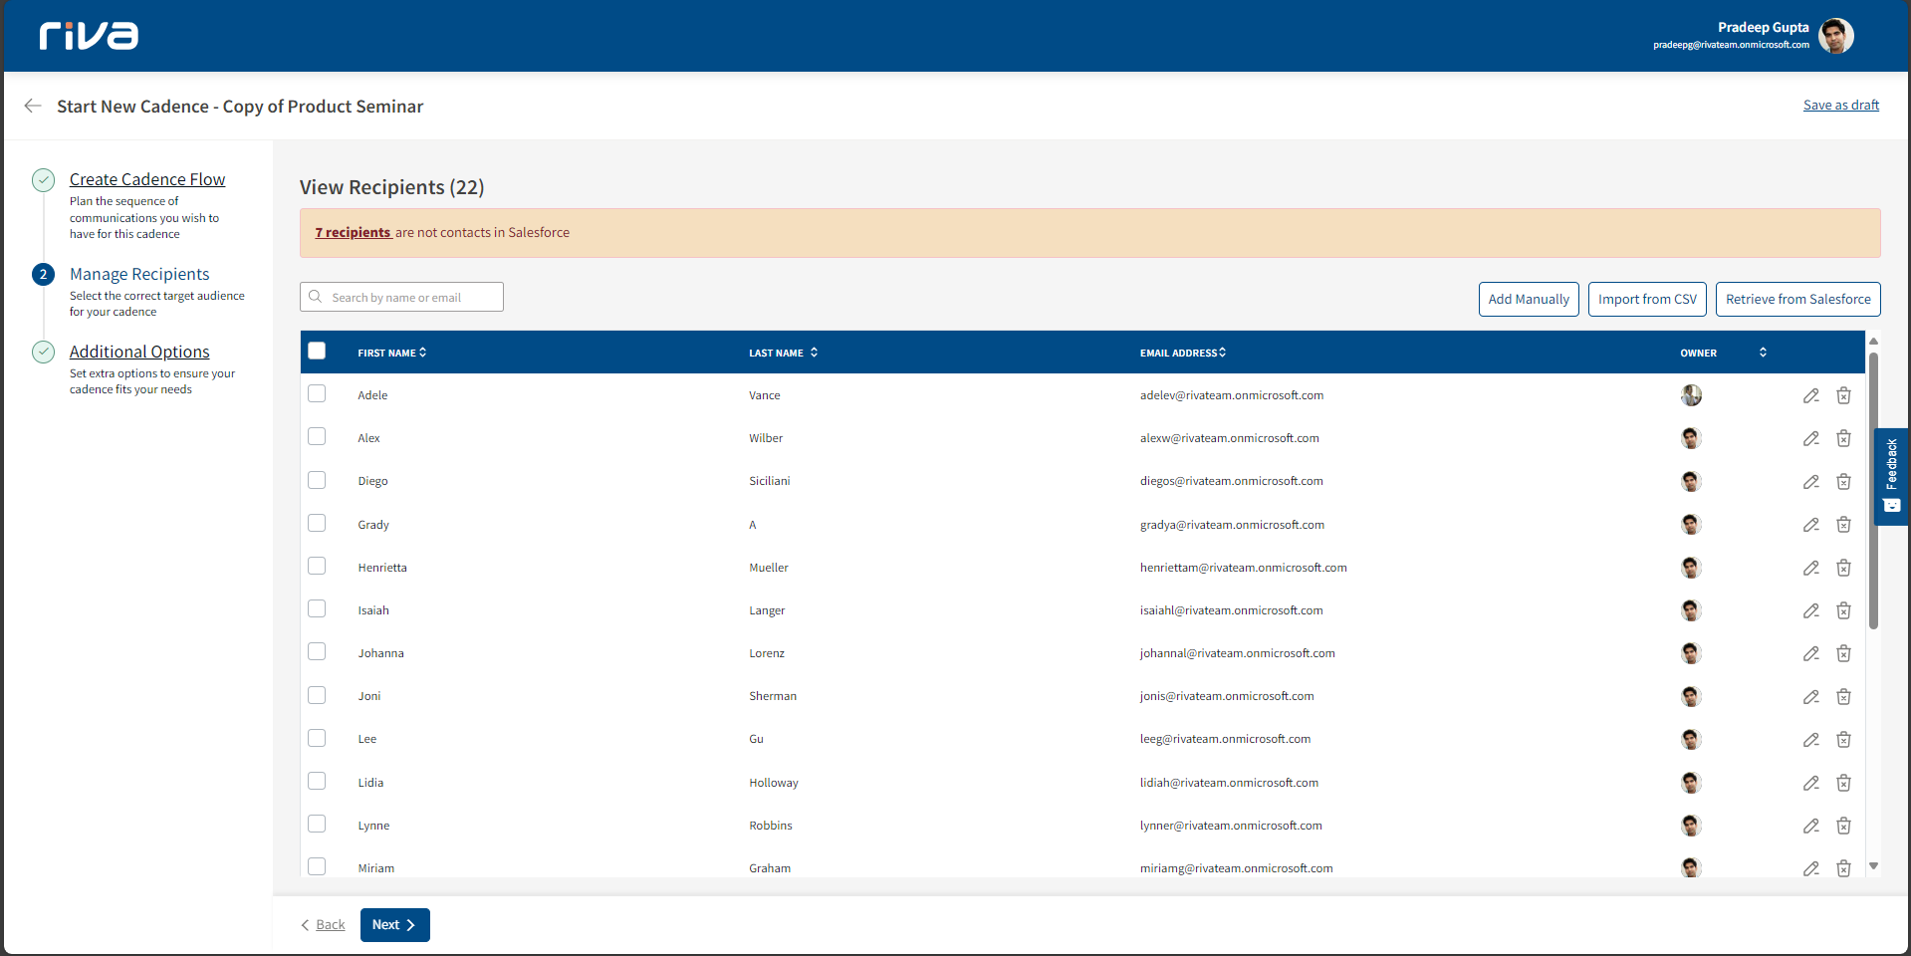Edit the Diego Siciliani recipient row
Screen dimensions: 1911x956
[x=1810, y=482]
